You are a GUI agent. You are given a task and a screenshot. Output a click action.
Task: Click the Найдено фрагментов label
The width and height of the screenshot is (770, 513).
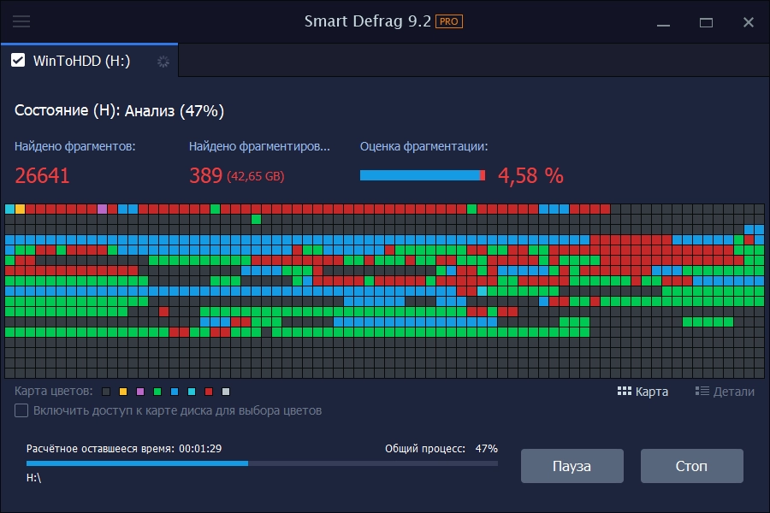(x=74, y=146)
